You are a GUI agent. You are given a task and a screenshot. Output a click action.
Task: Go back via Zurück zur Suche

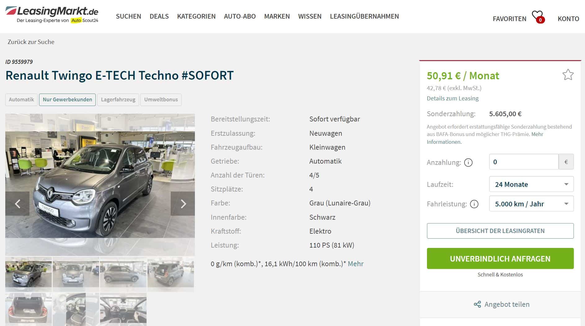pos(31,42)
